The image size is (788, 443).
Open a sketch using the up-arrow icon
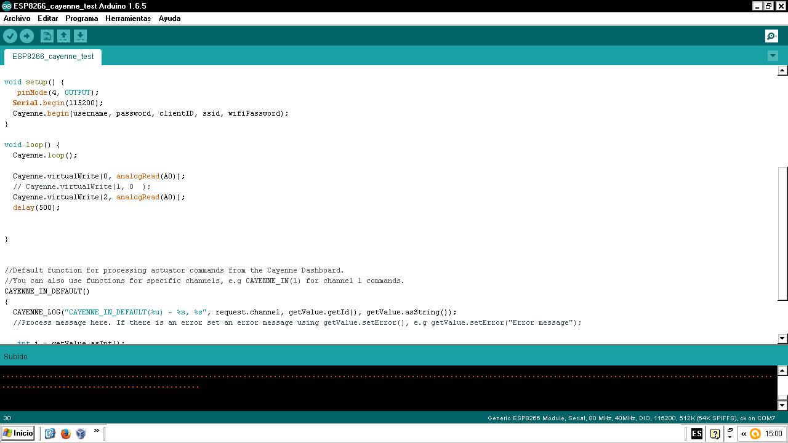tap(63, 36)
